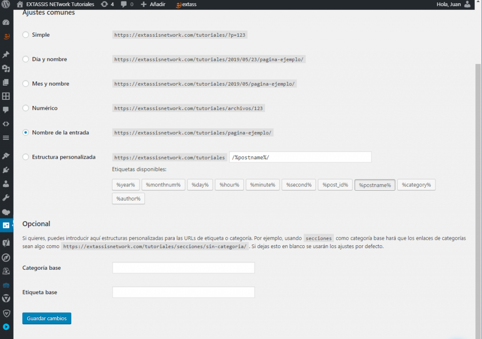Select the Herramientas wrench icon
The image size is (482, 339).
(7, 198)
